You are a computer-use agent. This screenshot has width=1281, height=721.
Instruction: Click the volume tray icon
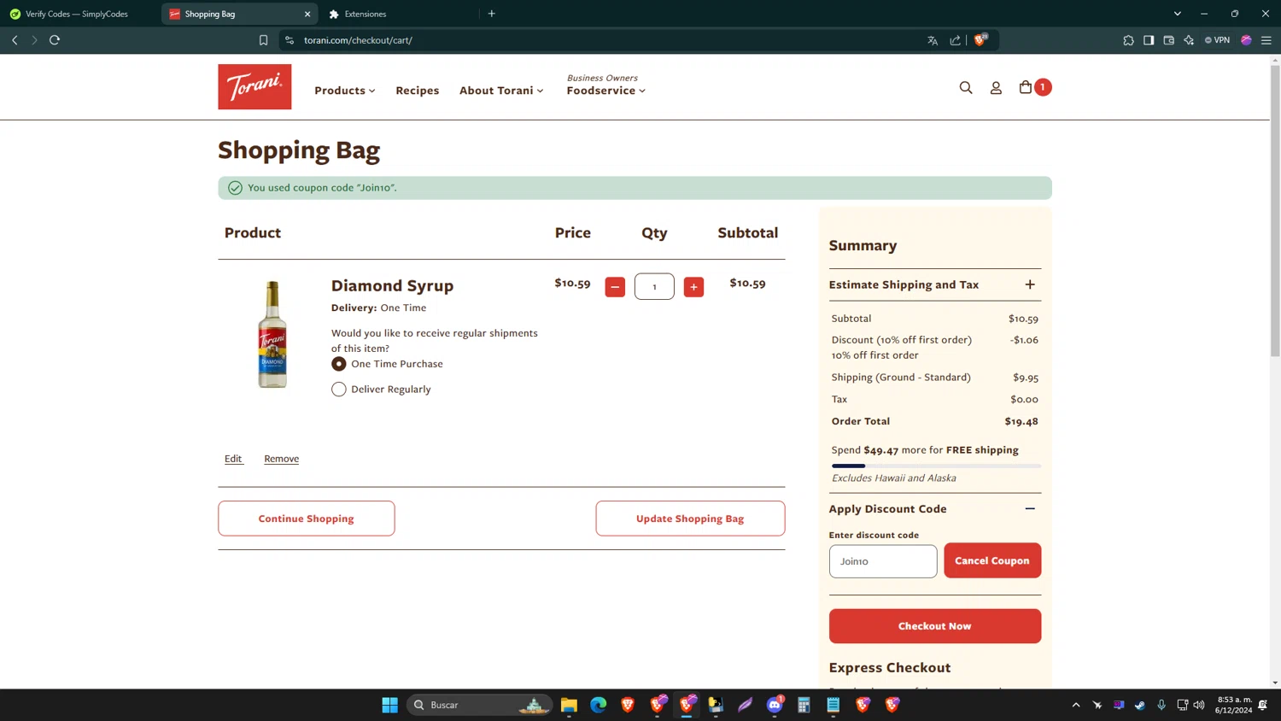tap(1199, 705)
